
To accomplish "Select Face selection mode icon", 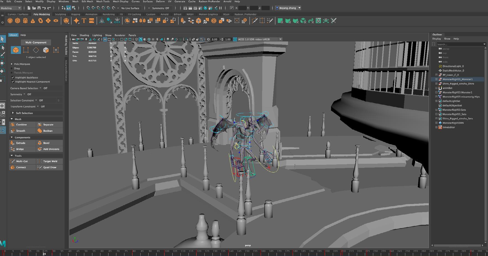I will point(46,50).
